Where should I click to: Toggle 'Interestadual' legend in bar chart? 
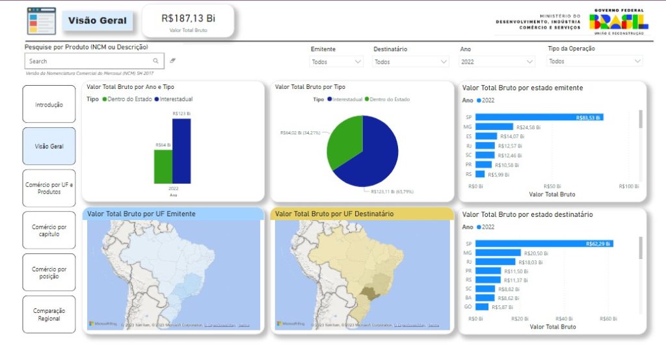pyautogui.click(x=172, y=99)
